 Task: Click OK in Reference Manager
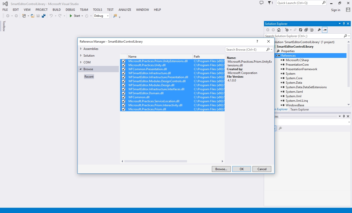tap(241, 169)
